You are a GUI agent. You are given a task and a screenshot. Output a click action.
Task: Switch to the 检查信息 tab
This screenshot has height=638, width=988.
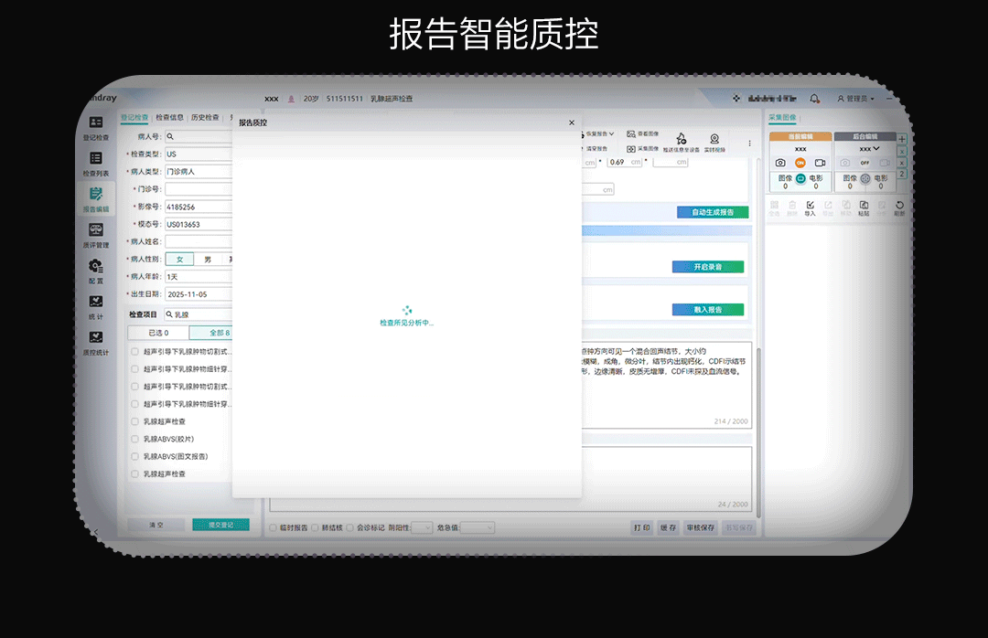coord(169,117)
